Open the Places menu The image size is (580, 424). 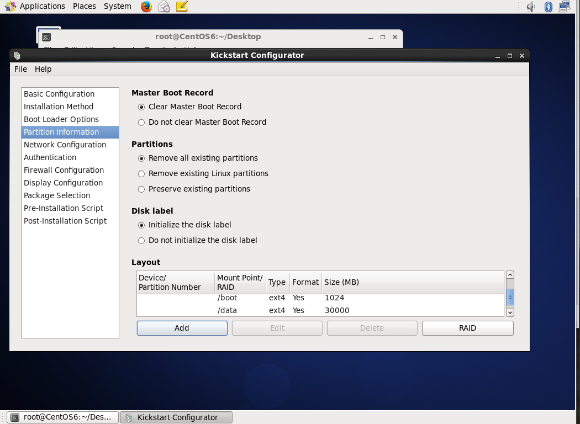(85, 6)
